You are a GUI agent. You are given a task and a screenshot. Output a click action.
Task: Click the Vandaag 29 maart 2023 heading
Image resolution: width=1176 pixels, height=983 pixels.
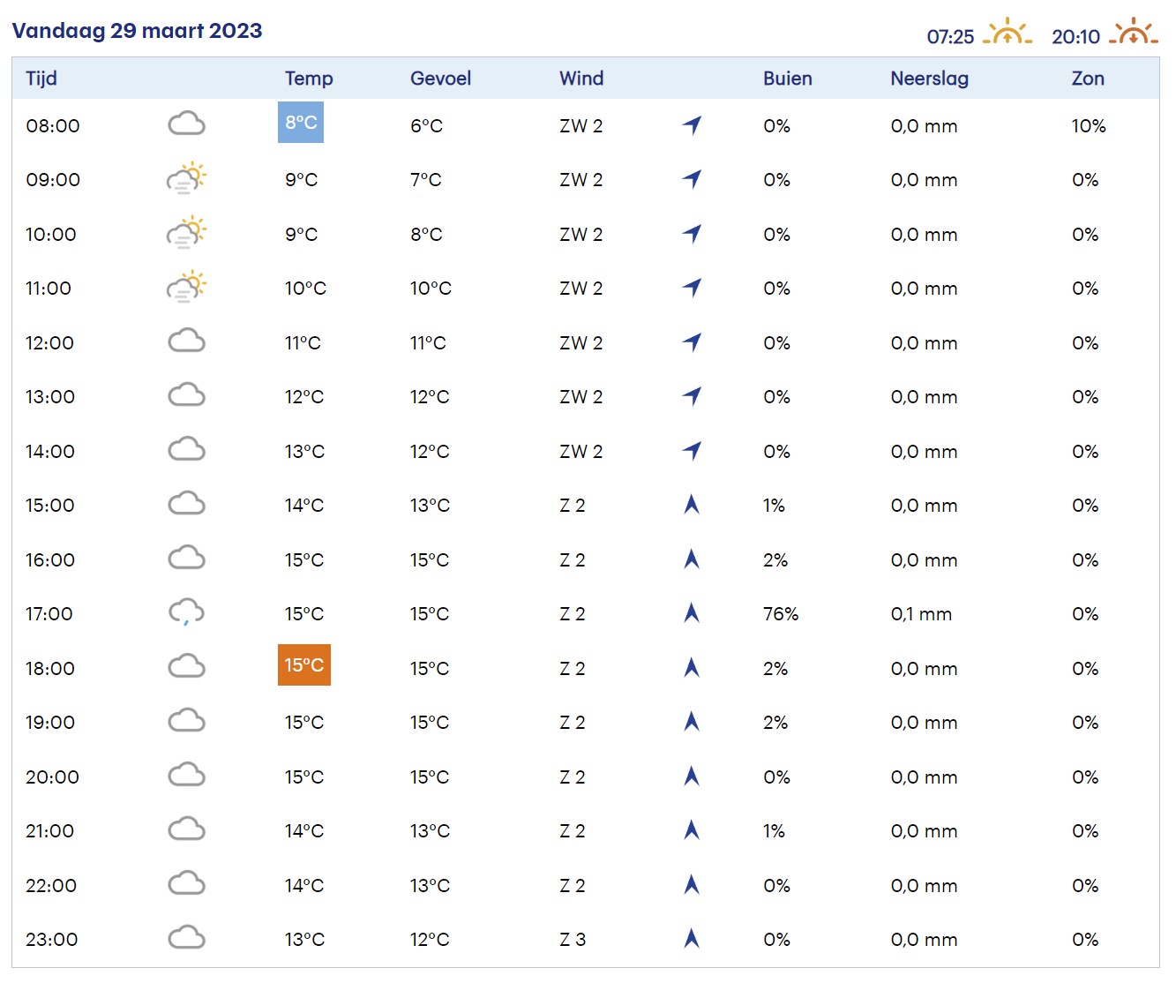(x=137, y=31)
